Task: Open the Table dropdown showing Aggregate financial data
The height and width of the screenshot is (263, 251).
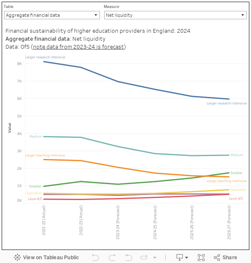Action: (x=52, y=15)
